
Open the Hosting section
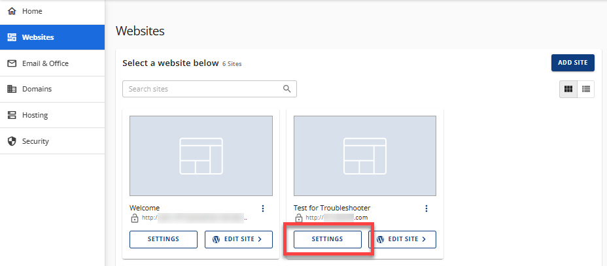pyautogui.click(x=52, y=115)
